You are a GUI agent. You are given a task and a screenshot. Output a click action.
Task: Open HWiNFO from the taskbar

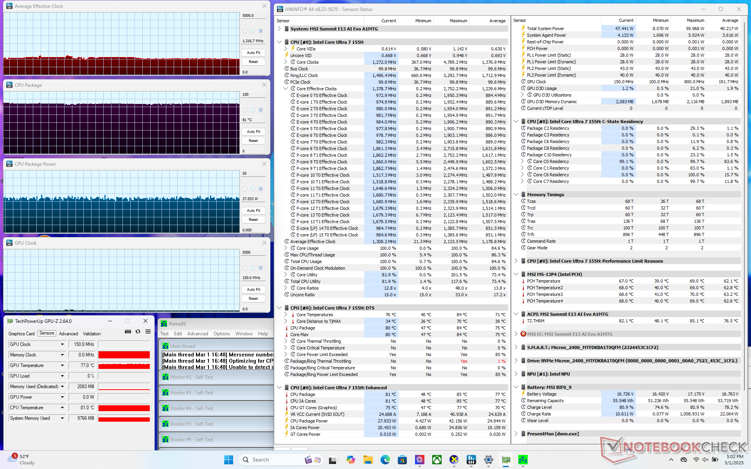coord(471,460)
